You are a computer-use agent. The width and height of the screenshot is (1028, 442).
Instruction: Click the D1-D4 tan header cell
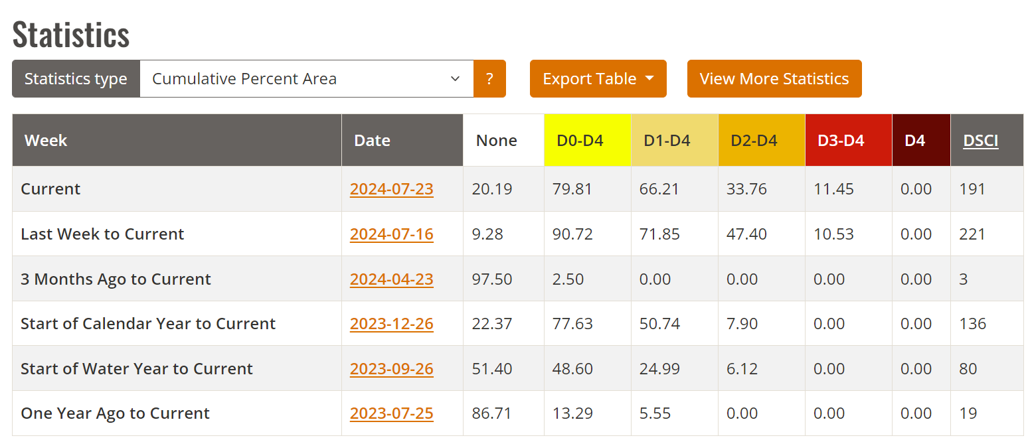tap(674, 140)
